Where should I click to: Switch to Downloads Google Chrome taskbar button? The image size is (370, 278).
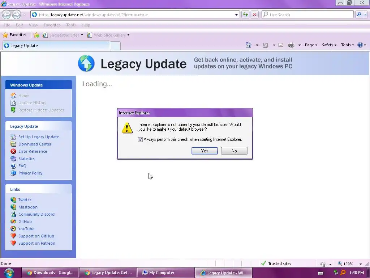(x=50, y=273)
